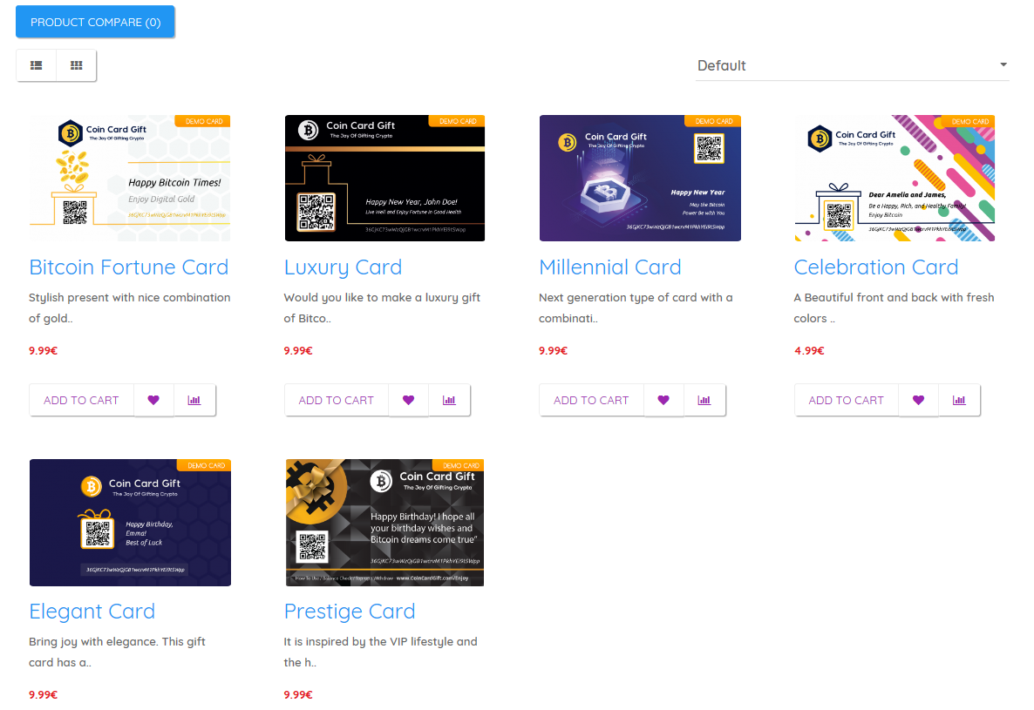The image size is (1034, 710).
Task: Open the Product Compare (0) page
Action: click(x=95, y=22)
